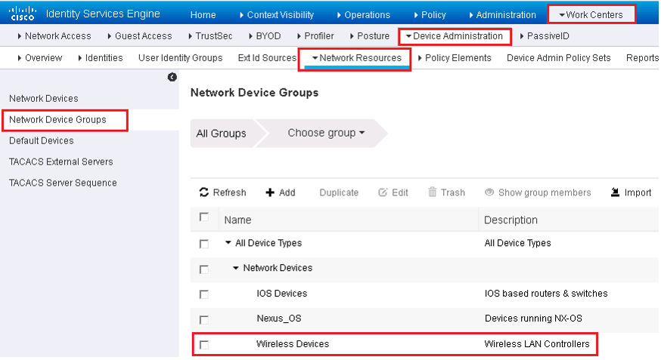Click the Cisco logo
Viewport: 661px width, 360px height.
click(x=23, y=14)
